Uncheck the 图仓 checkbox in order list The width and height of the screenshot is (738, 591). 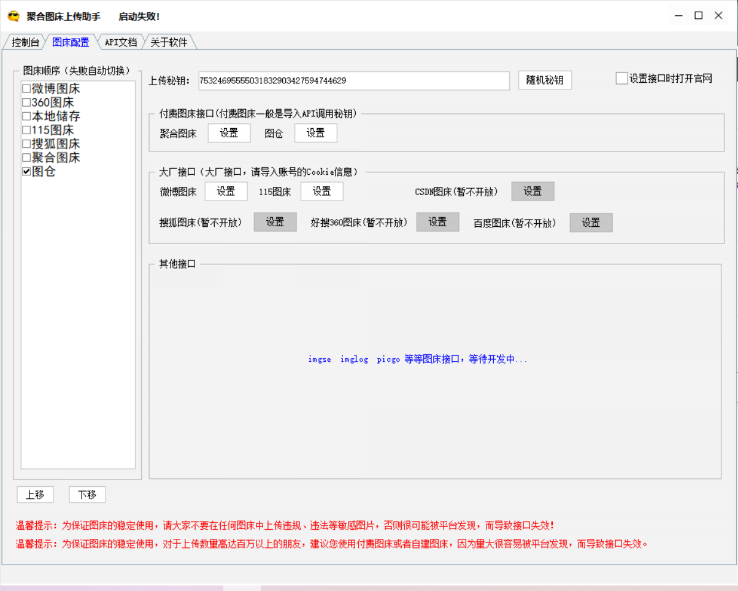coord(26,172)
